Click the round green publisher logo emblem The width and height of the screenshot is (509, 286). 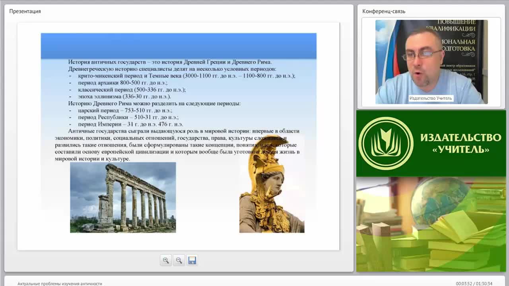tap(386, 143)
